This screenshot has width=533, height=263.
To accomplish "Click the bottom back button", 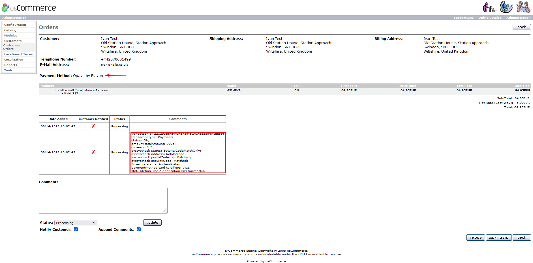I will coord(521,238).
